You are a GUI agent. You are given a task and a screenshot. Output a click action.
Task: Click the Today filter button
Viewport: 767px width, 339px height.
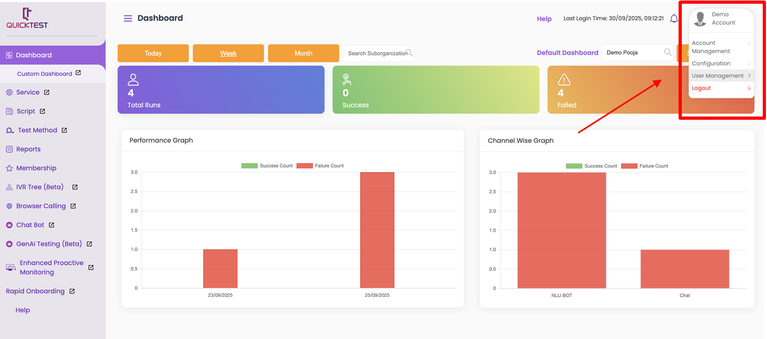point(153,53)
